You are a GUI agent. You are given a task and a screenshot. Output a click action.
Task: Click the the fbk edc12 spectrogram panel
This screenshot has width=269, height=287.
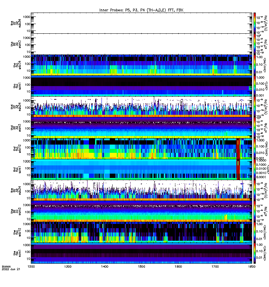tap(141, 232)
